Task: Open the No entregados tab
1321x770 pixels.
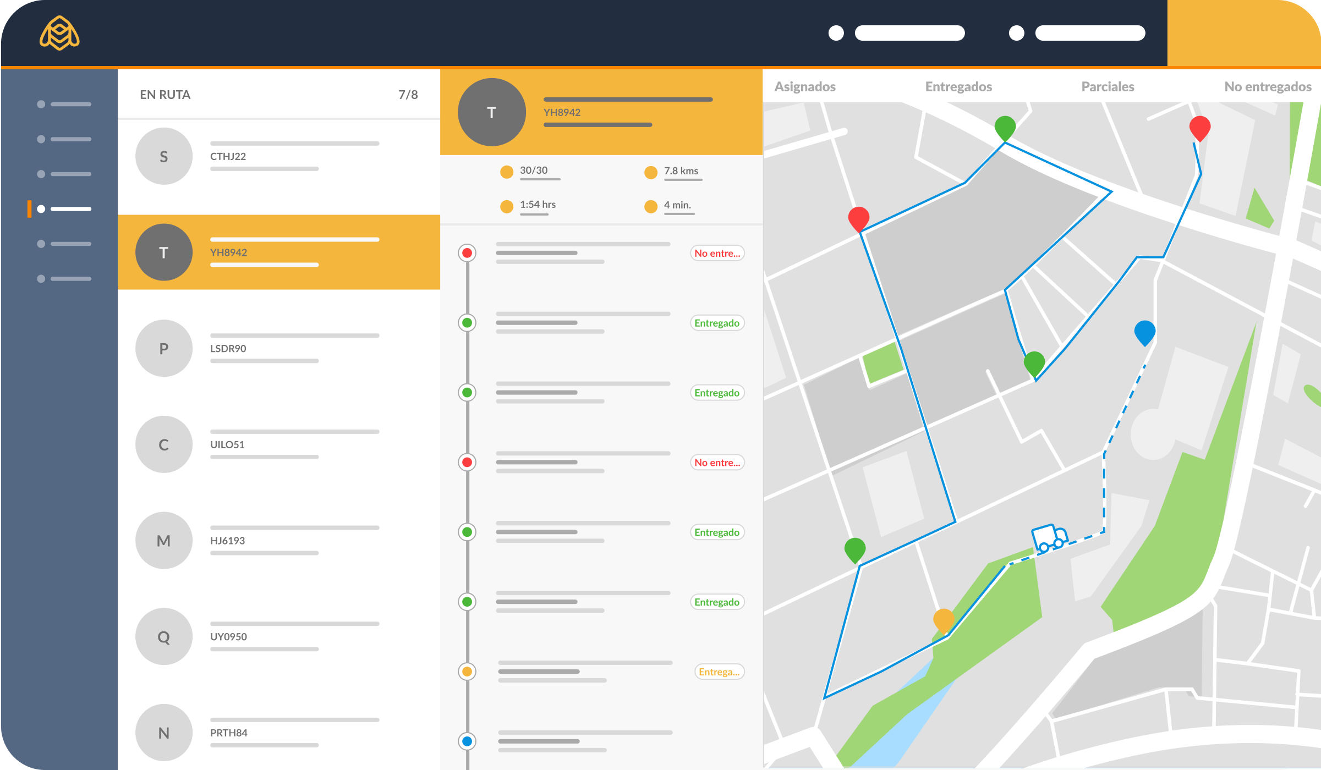Action: pos(1268,87)
